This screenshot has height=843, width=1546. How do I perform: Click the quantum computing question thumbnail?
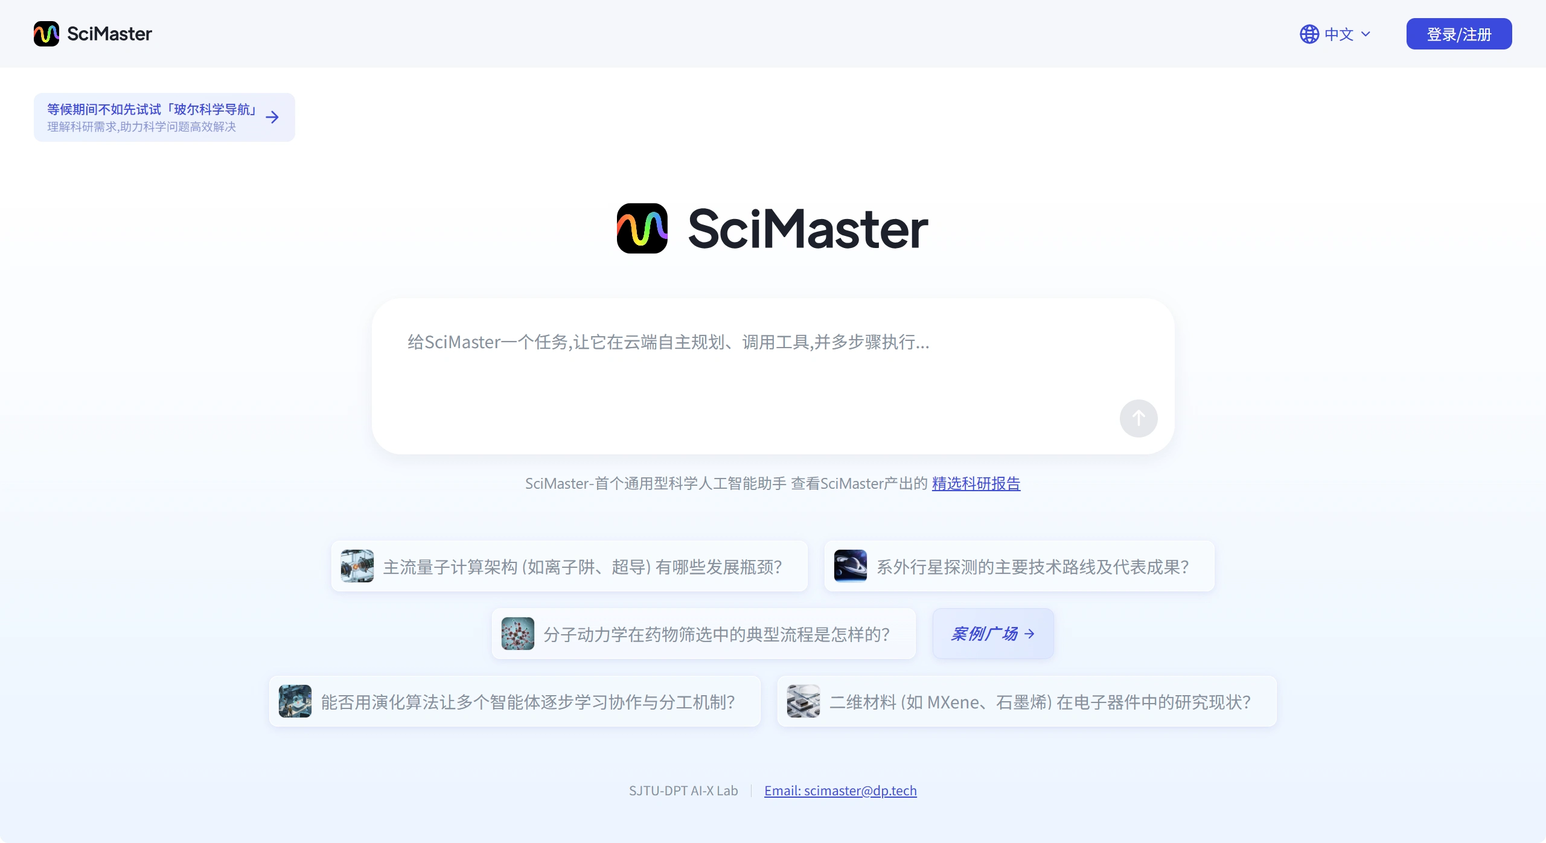point(357,566)
